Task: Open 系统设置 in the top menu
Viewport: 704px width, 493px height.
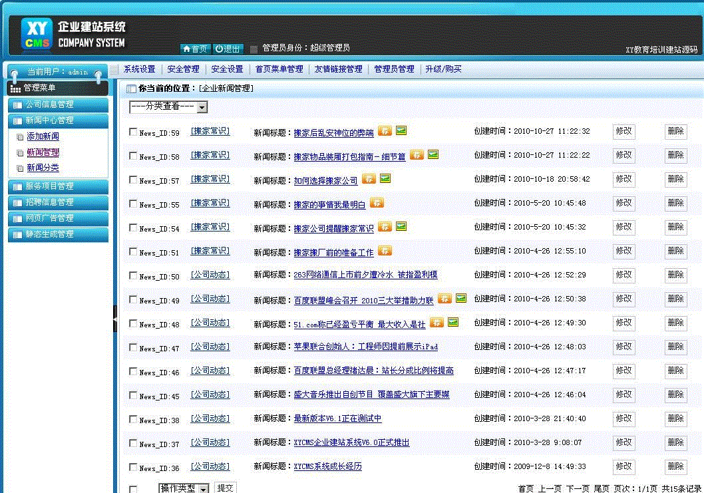Action: [x=139, y=69]
